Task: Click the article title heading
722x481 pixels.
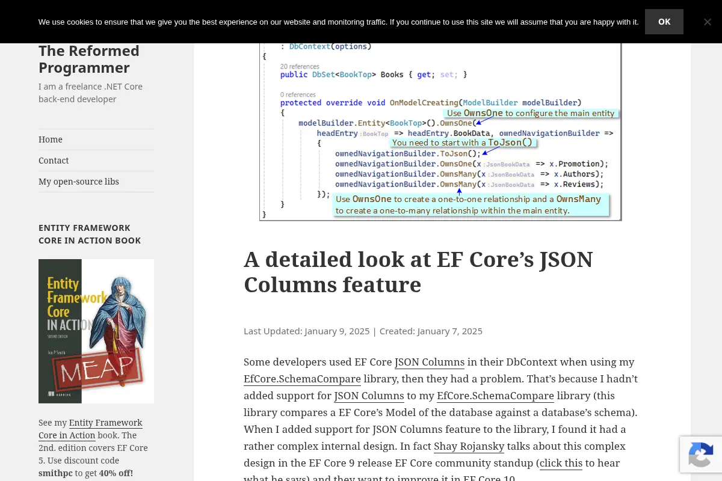Action: click(418, 272)
